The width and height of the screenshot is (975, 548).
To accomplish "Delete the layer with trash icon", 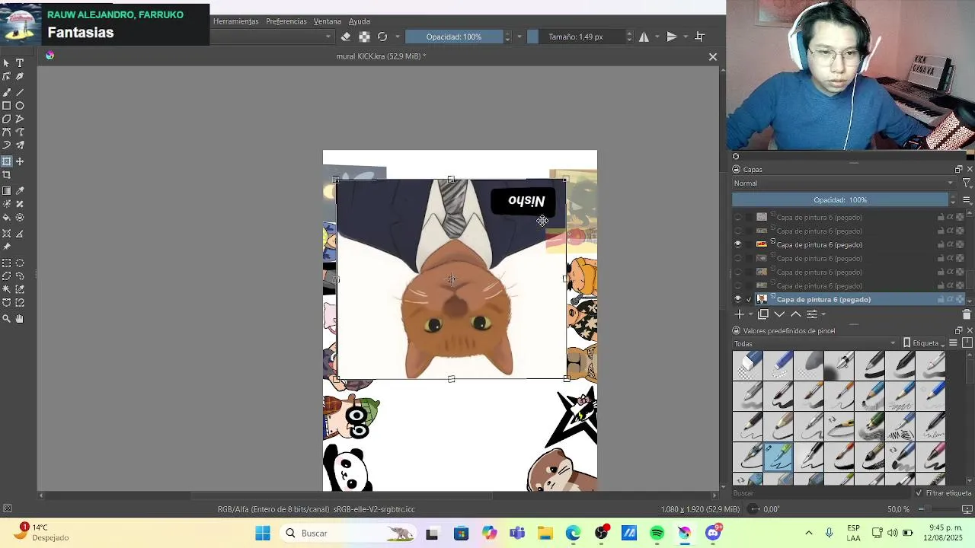I will 967,314.
